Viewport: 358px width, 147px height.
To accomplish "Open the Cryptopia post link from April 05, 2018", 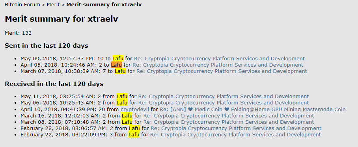I will pyautogui.click(x=218, y=65).
